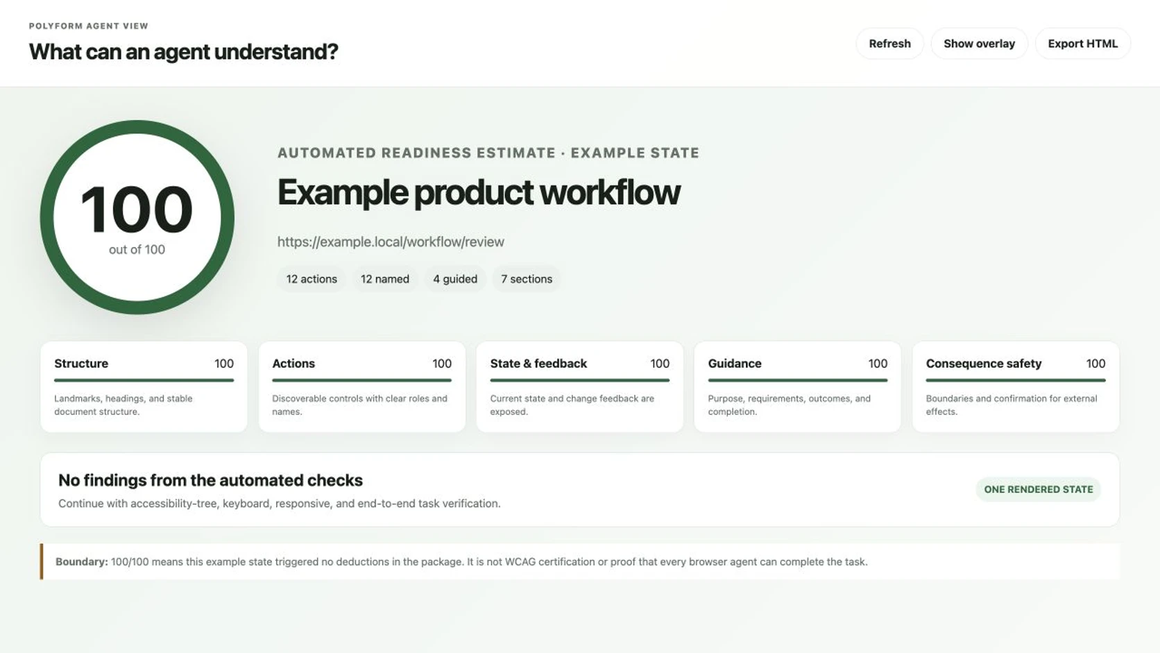Click the 'Boundary:' note label
Screen dimensions: 1160x653
82,561
